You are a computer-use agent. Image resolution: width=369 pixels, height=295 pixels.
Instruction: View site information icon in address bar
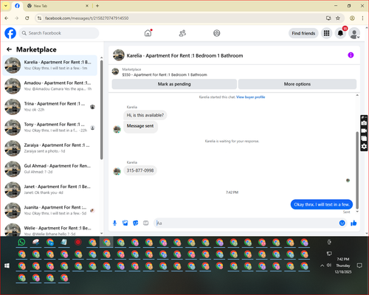tap(39, 18)
